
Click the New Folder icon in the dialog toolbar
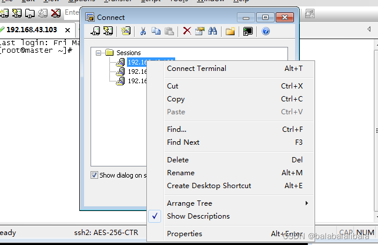point(230,31)
